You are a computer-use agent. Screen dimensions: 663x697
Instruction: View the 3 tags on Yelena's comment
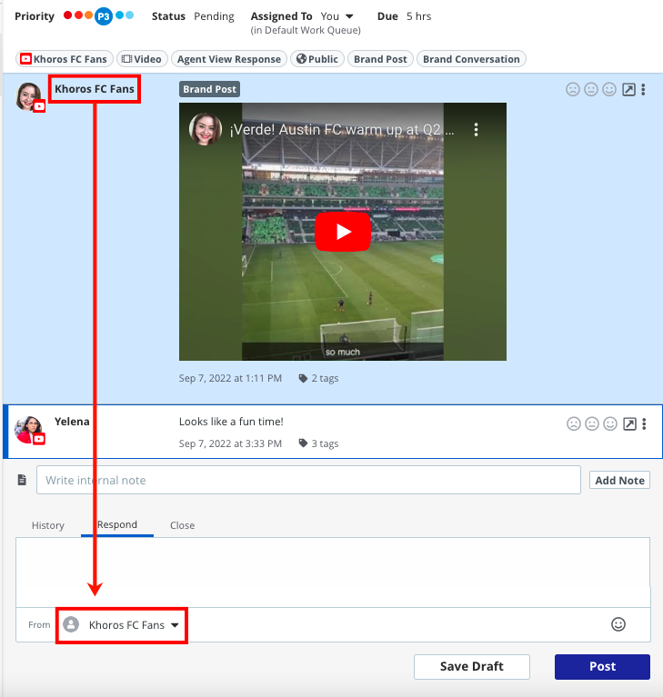pos(318,443)
